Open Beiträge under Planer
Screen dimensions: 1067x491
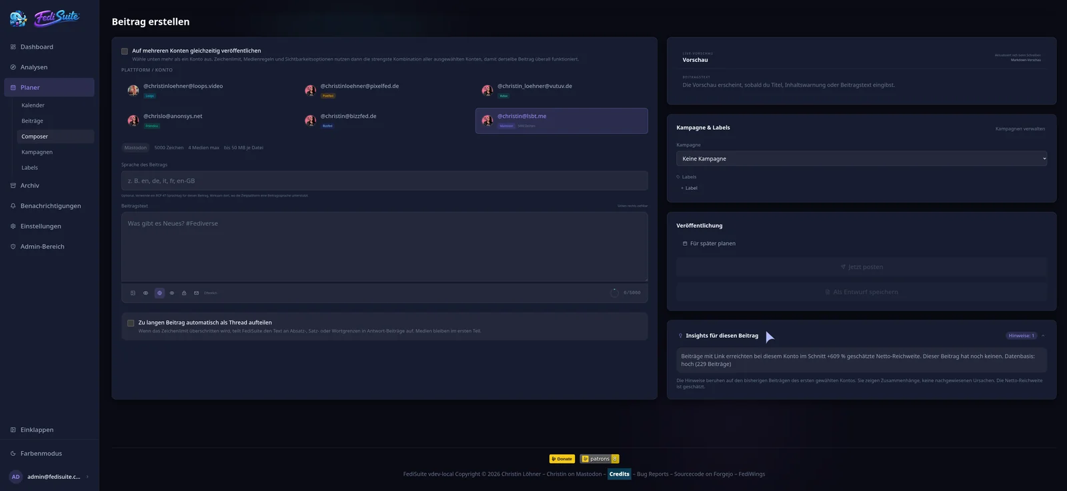tap(55, 121)
